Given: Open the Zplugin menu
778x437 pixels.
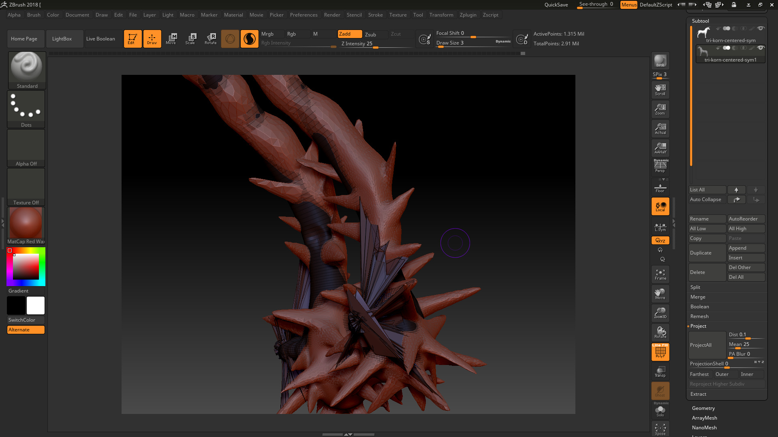Looking at the screenshot, I should (468, 15).
